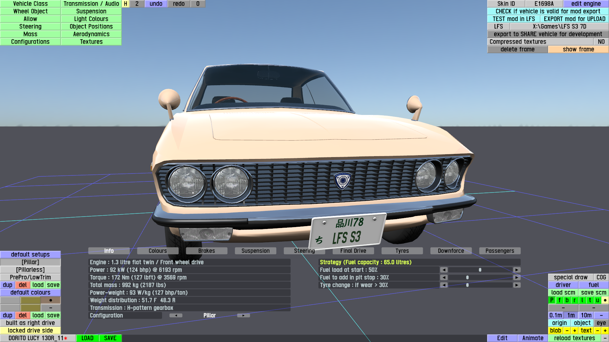The width and height of the screenshot is (609, 342).
Task: Click the COG display button
Action: 601,277
